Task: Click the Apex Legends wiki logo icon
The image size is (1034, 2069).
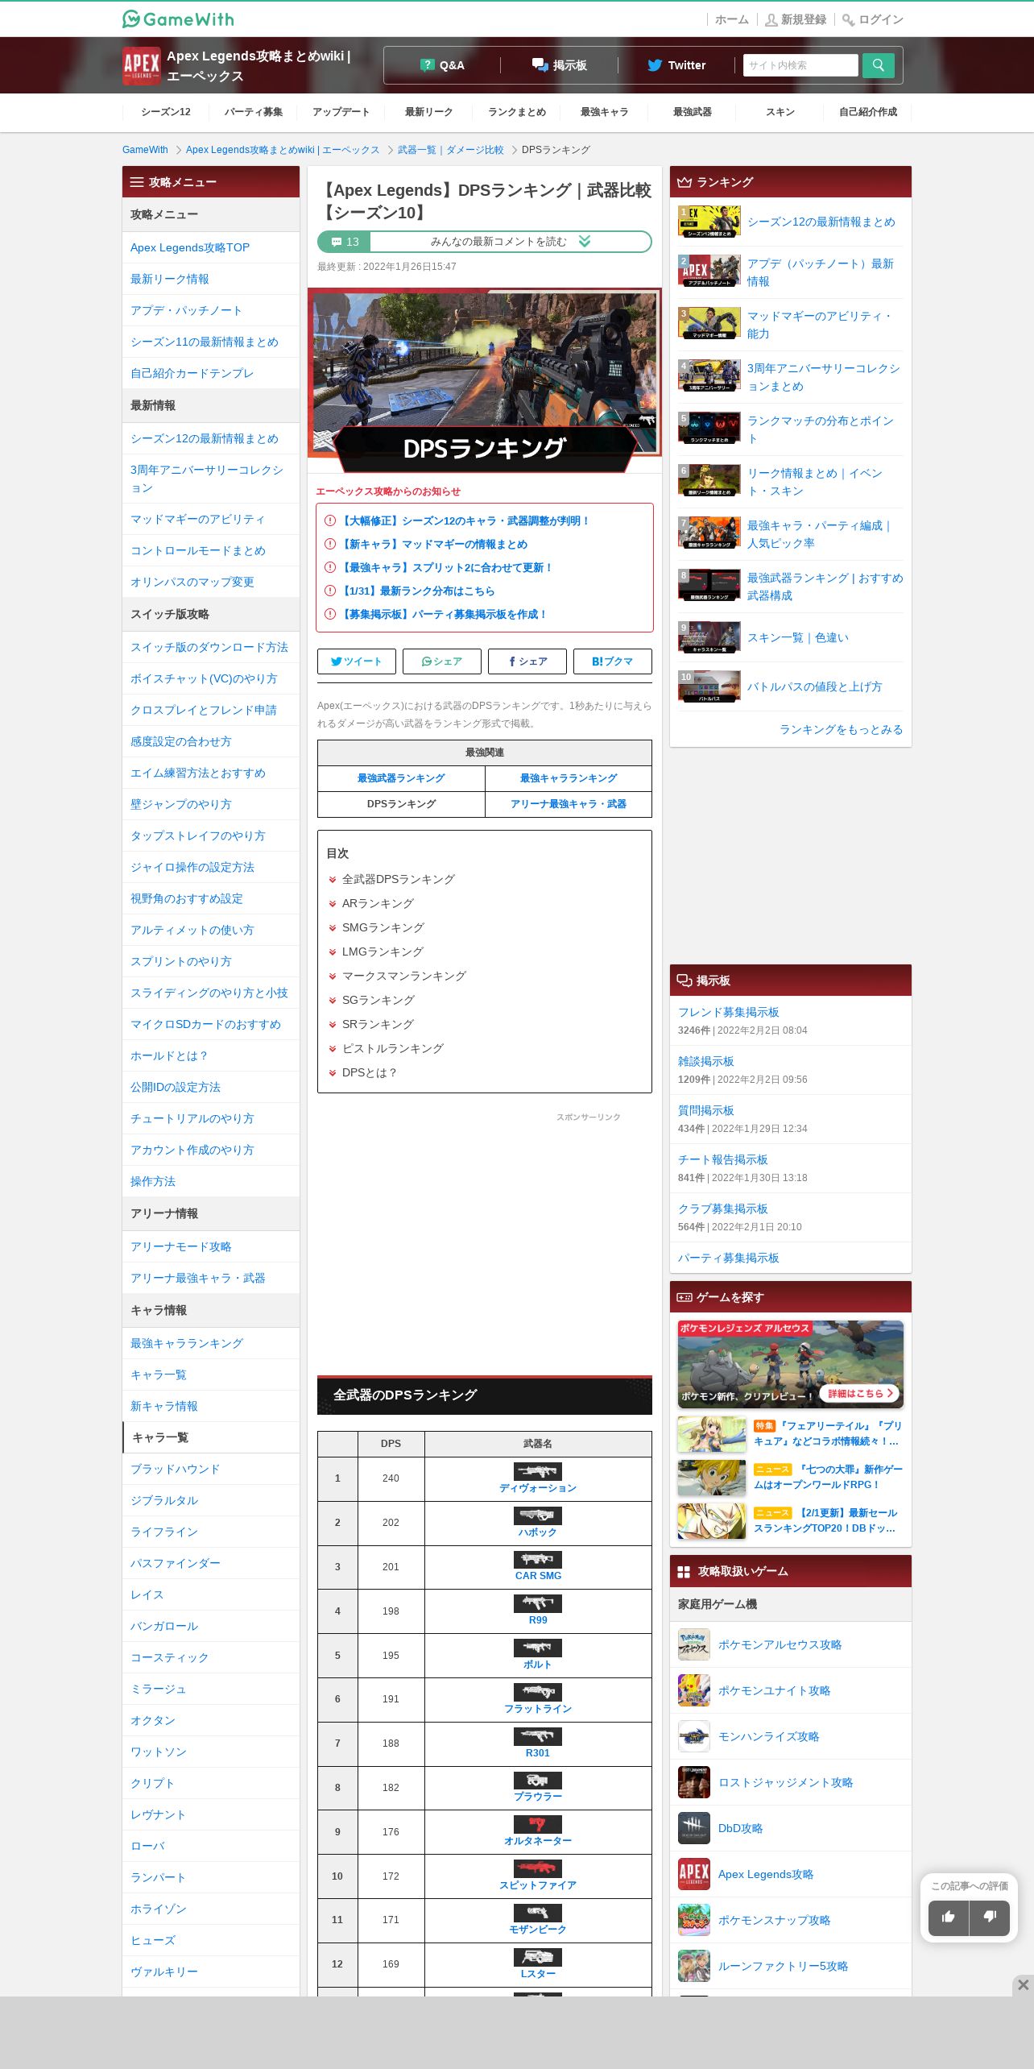Action: [141, 65]
